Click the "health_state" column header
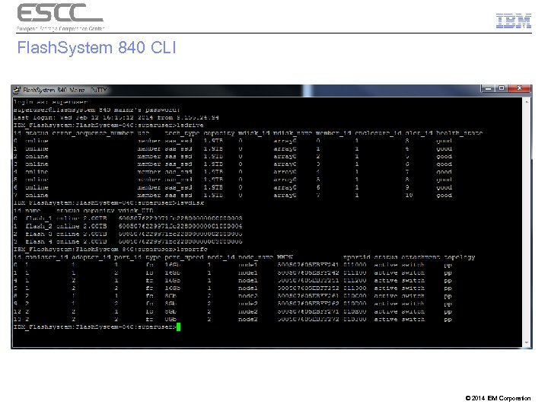This screenshot has height=411, width=548. click(x=459, y=133)
